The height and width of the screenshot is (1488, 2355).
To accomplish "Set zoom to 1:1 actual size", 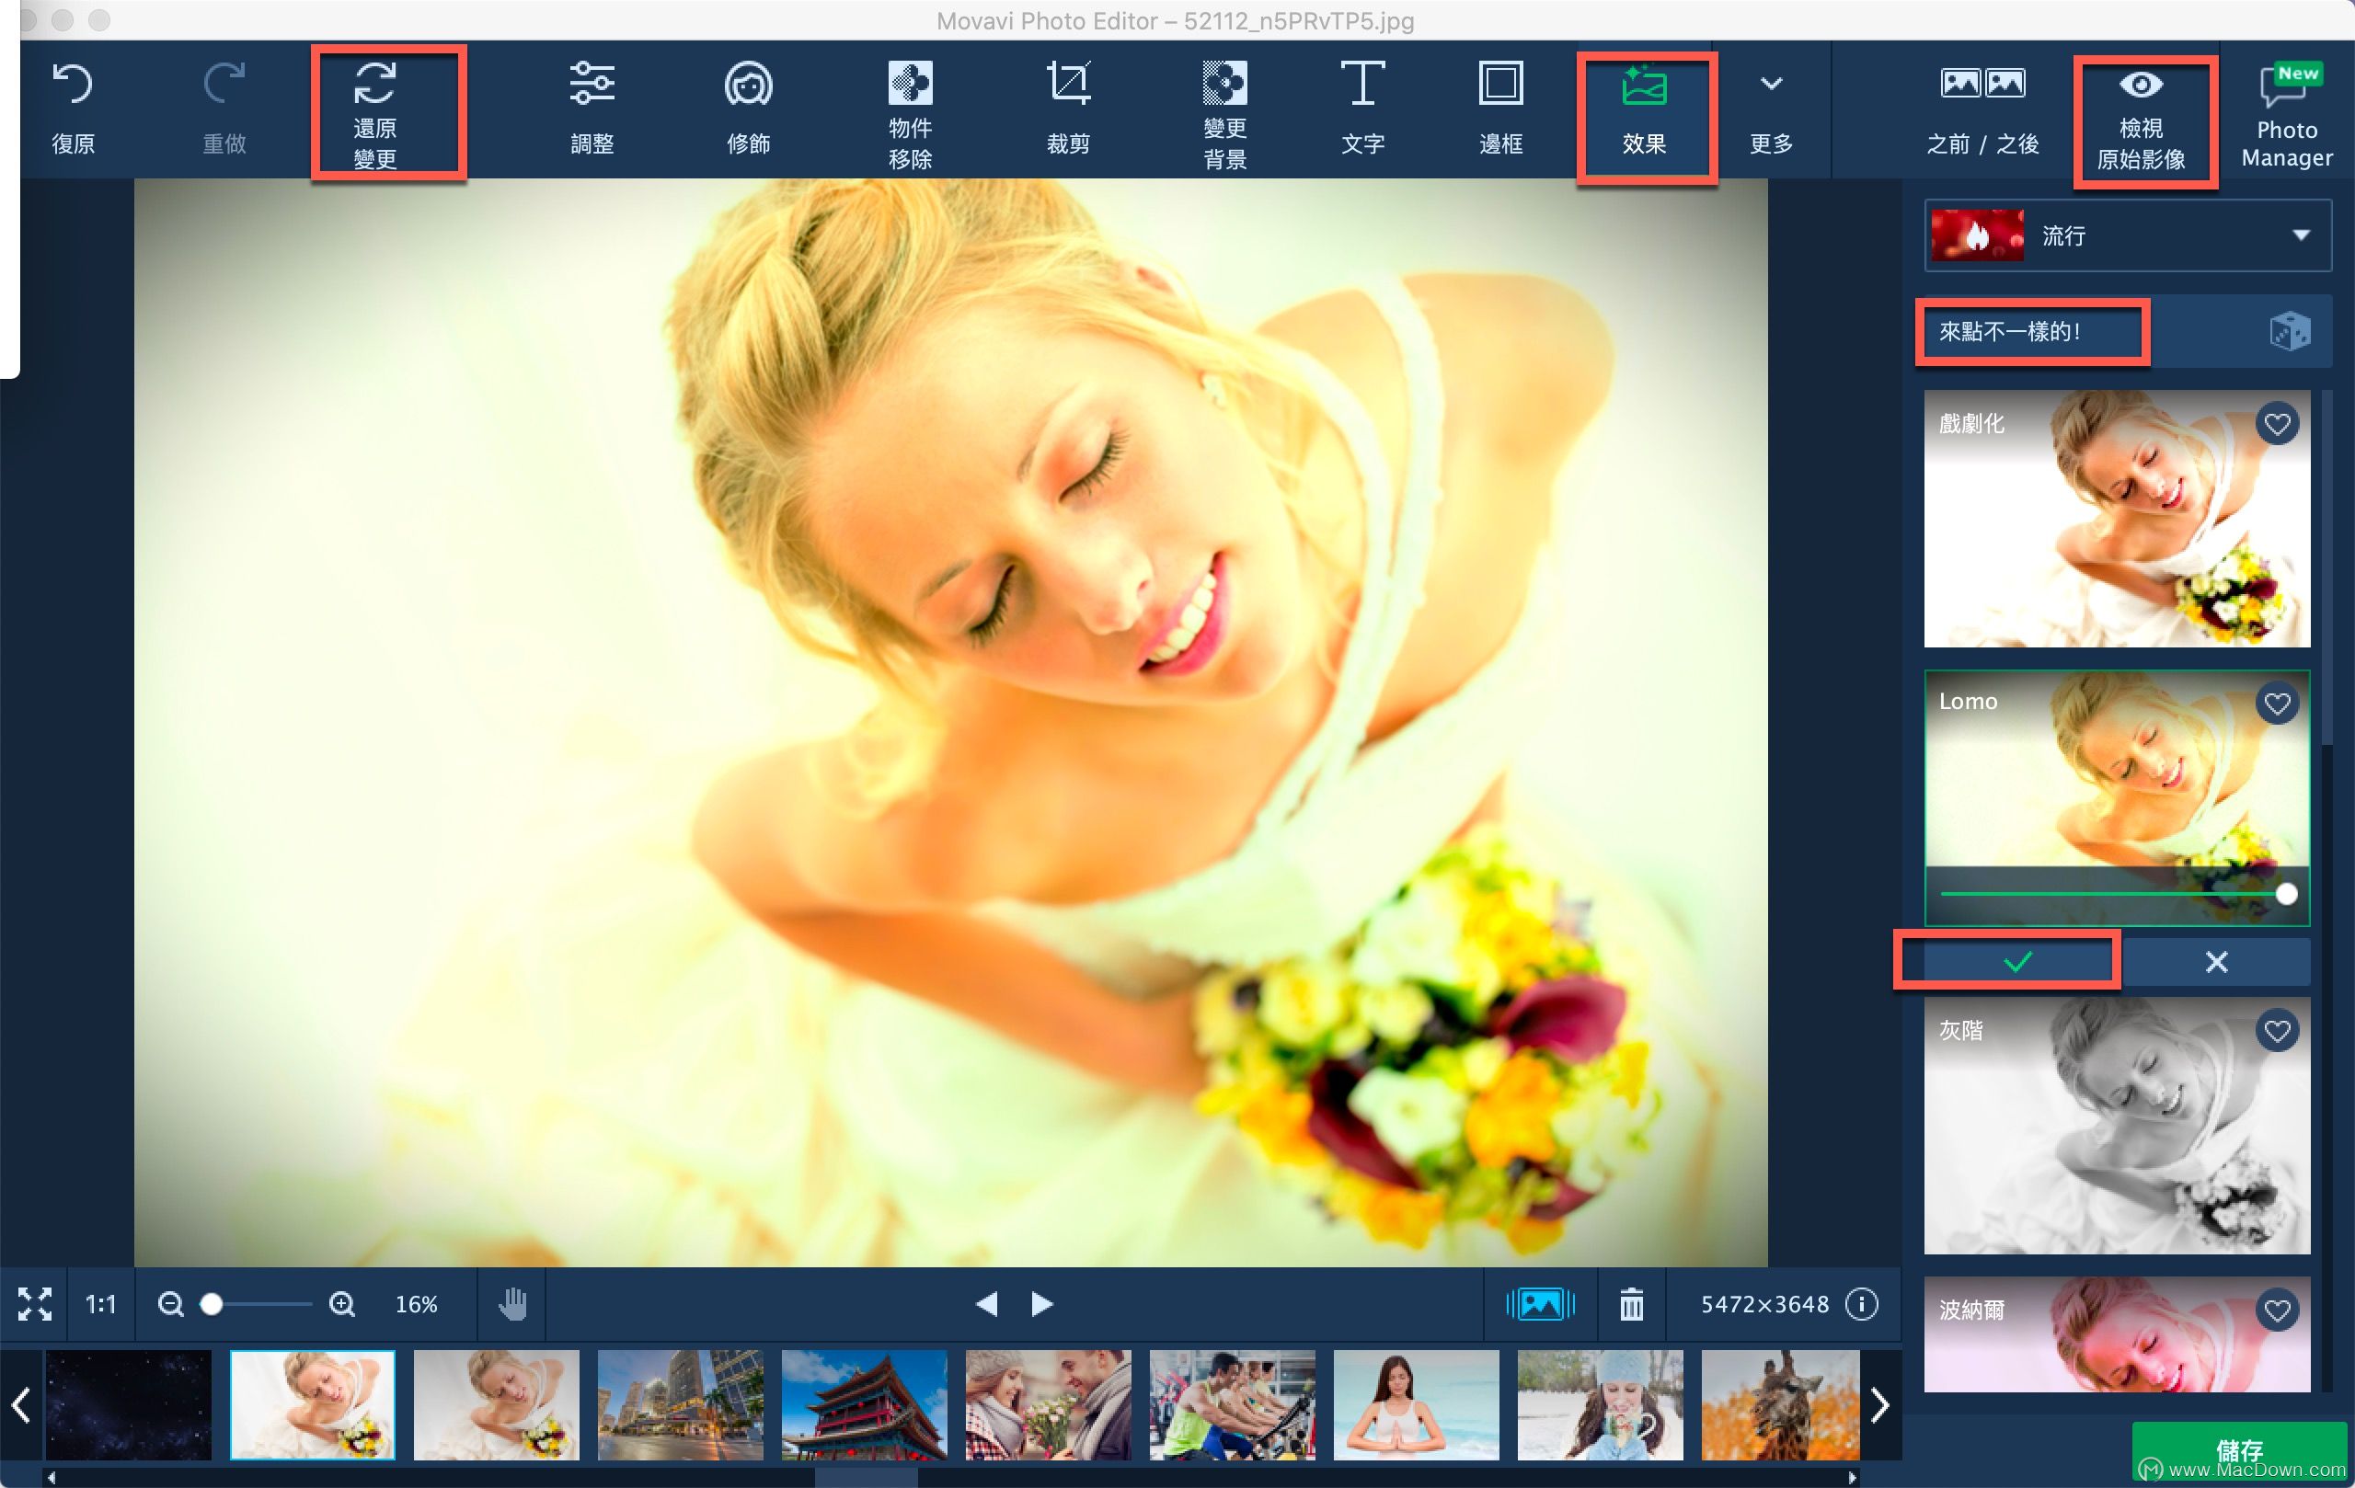I will tap(99, 1304).
